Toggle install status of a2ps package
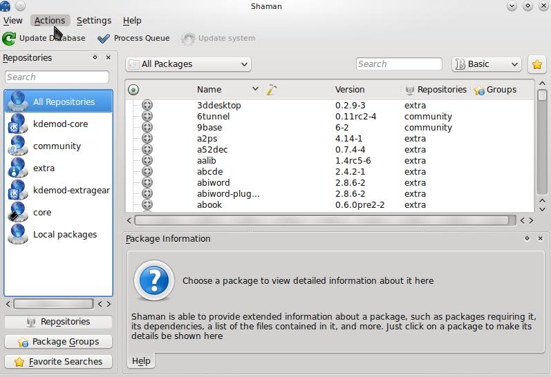 147,139
